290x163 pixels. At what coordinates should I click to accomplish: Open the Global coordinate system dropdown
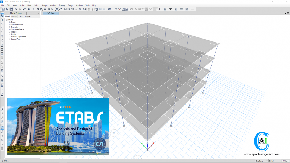[274, 161]
